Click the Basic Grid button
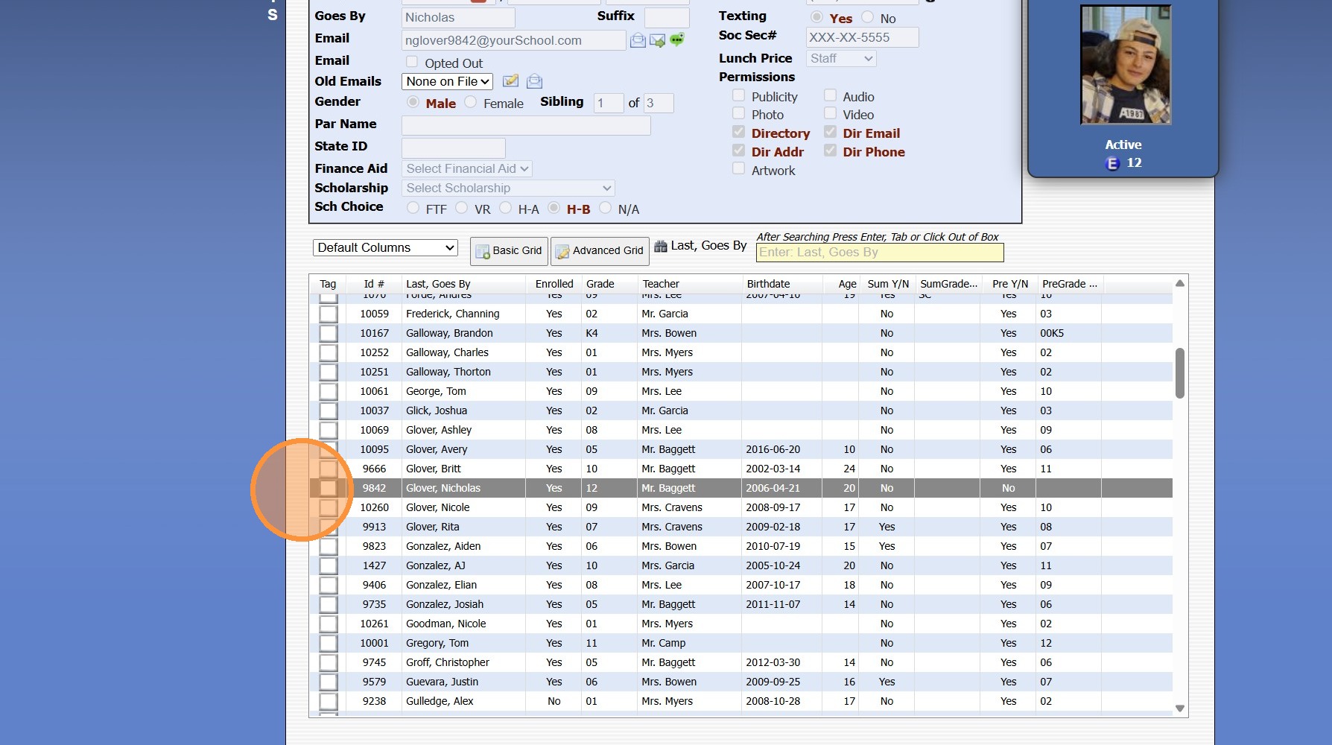The width and height of the screenshot is (1332, 745). [510, 251]
